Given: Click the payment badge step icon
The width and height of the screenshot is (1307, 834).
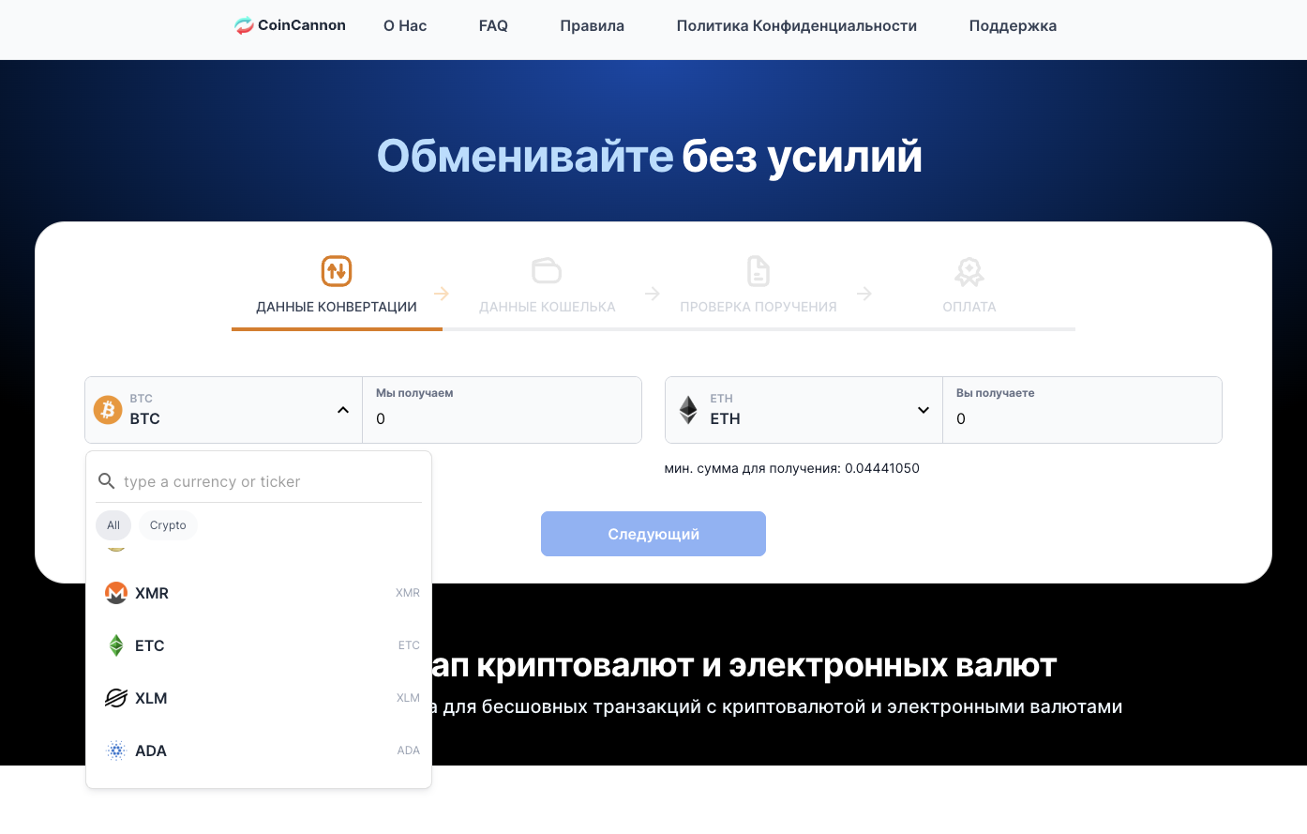Looking at the screenshot, I should click(x=969, y=272).
